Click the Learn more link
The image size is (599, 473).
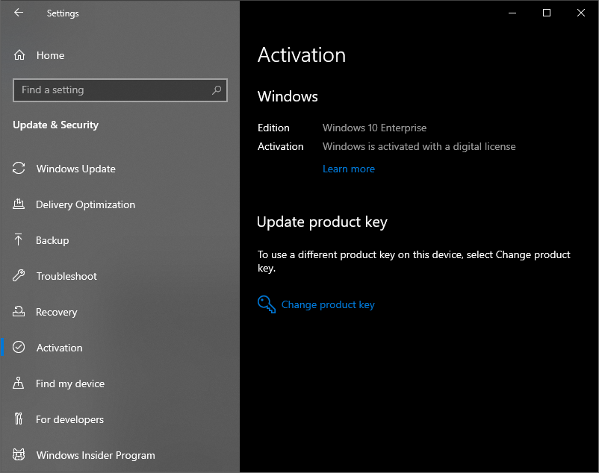tap(348, 169)
